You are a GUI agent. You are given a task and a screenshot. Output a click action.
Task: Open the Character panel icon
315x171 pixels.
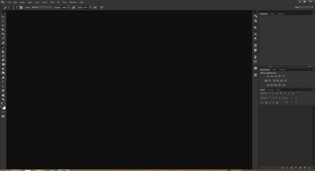click(255, 34)
